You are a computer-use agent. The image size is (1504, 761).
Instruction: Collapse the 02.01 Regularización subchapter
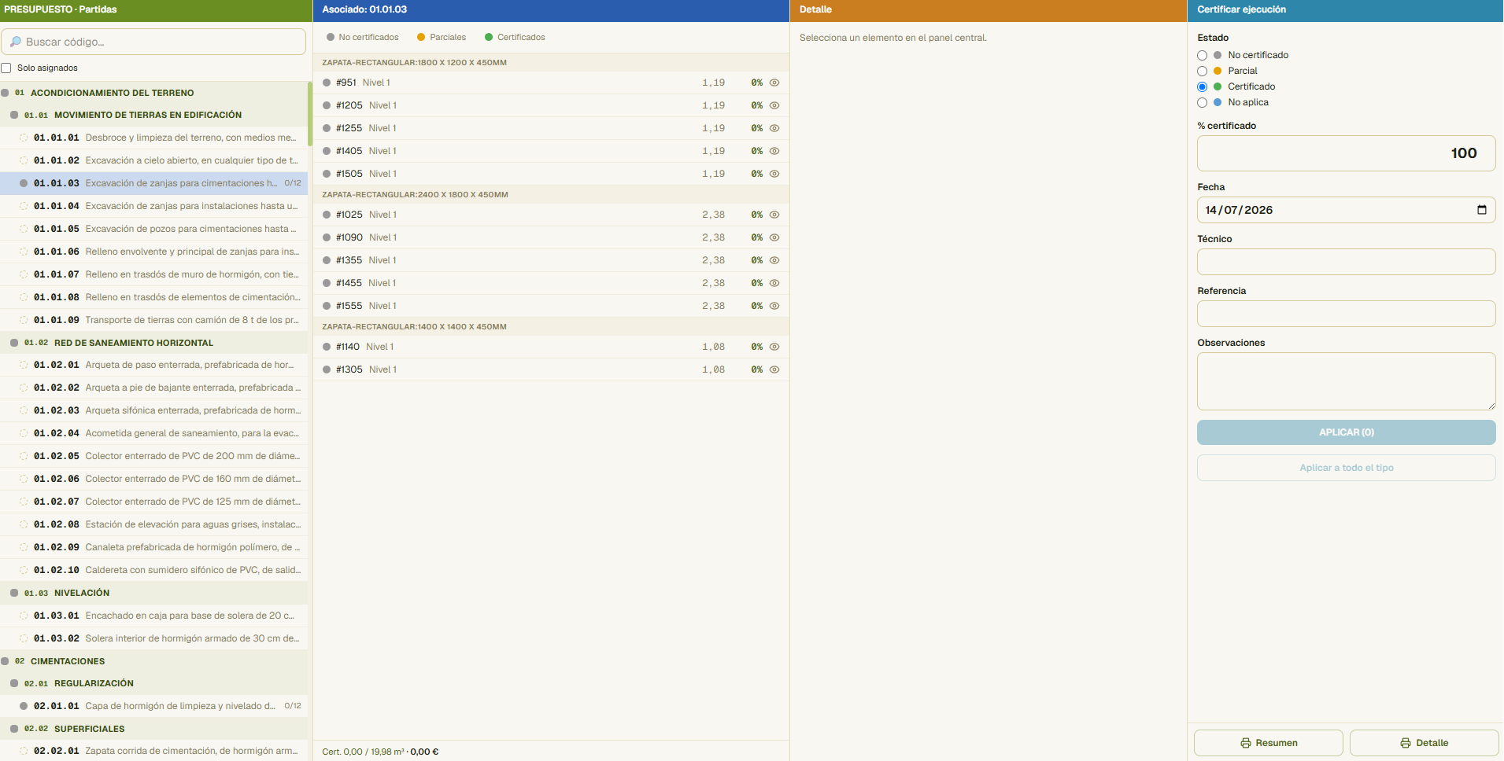pos(153,683)
